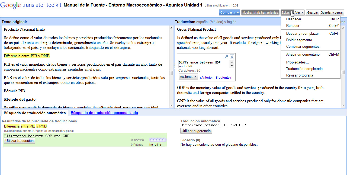Click original text scrollbar down arrow
The width and height of the screenshot is (347, 175).
pos(171,106)
